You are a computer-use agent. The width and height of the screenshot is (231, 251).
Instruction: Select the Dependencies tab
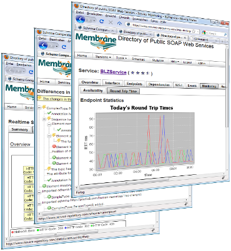(x=159, y=84)
